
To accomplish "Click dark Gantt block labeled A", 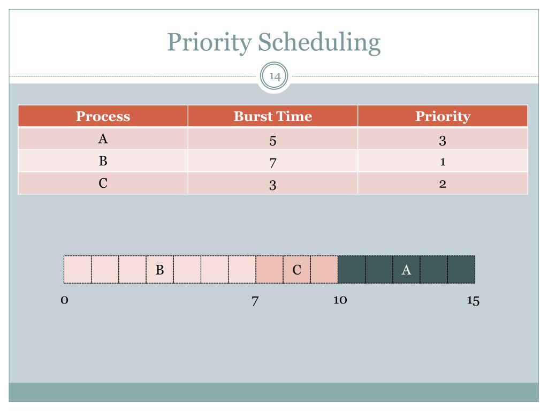I will point(406,270).
